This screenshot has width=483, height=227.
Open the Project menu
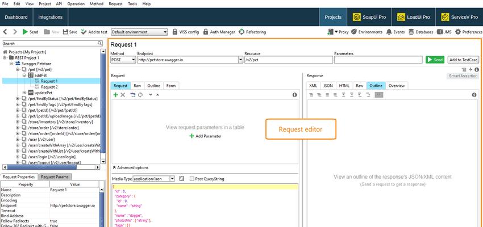45,4
